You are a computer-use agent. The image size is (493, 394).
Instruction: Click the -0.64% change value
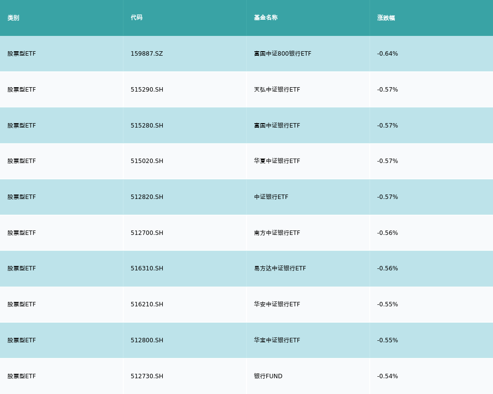point(387,54)
